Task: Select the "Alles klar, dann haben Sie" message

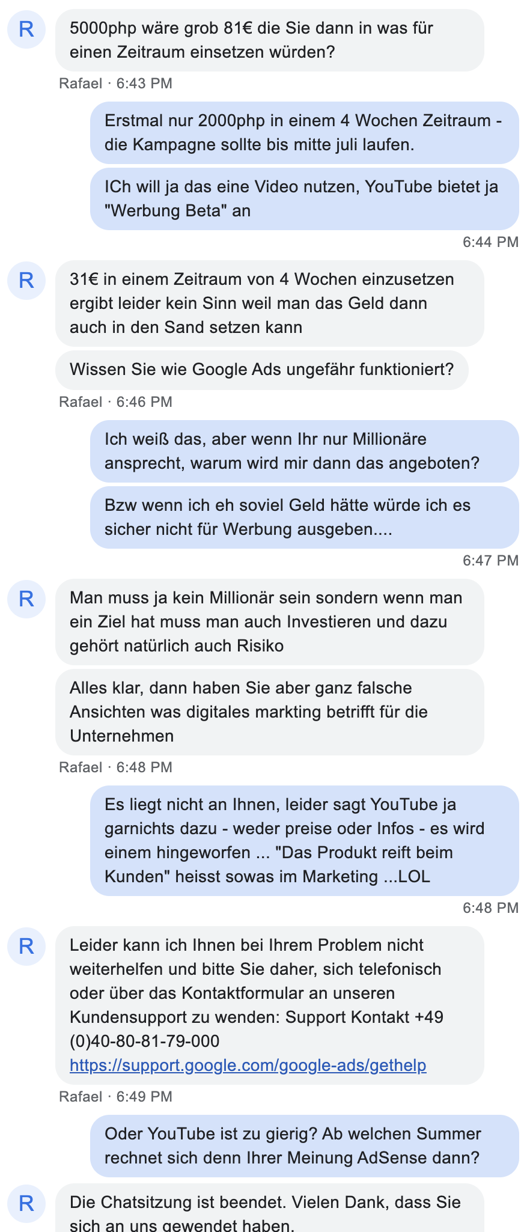Action: [269, 712]
